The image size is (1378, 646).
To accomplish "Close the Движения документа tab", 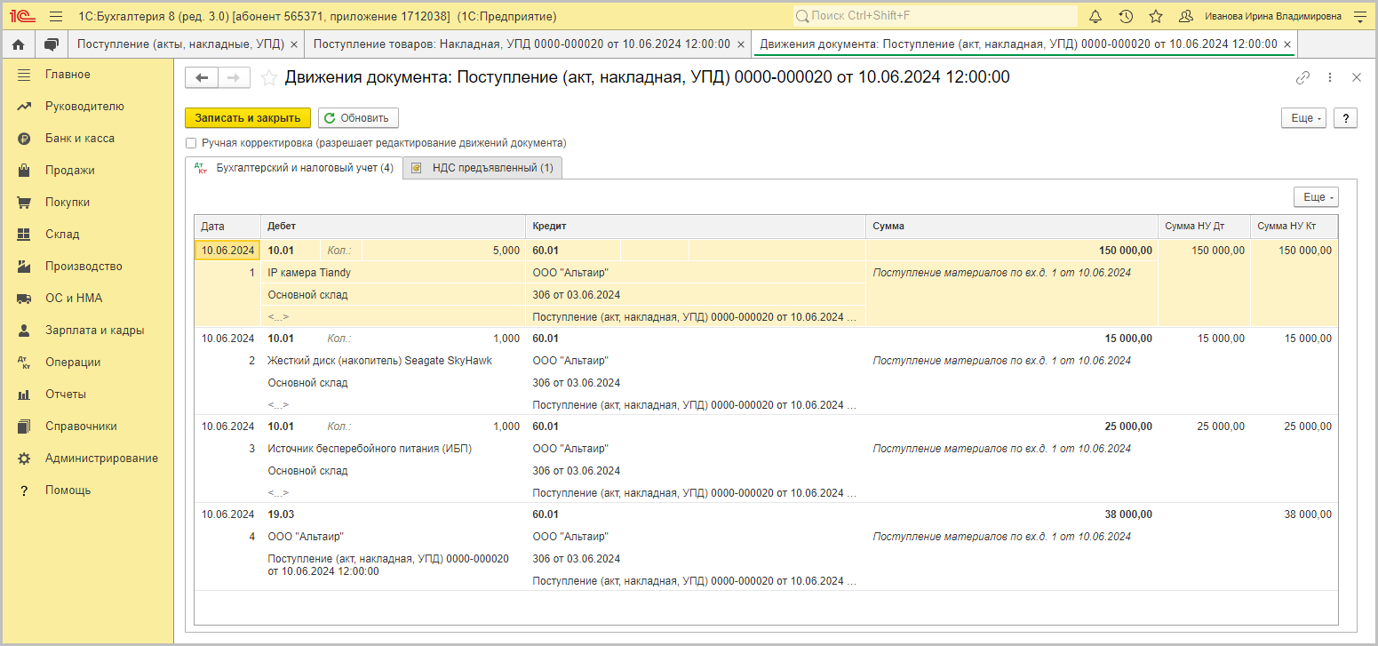I will point(1287,44).
